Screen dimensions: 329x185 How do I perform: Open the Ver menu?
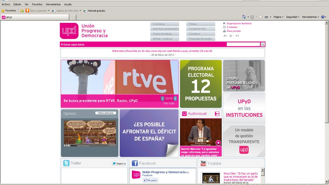coord(26,4)
